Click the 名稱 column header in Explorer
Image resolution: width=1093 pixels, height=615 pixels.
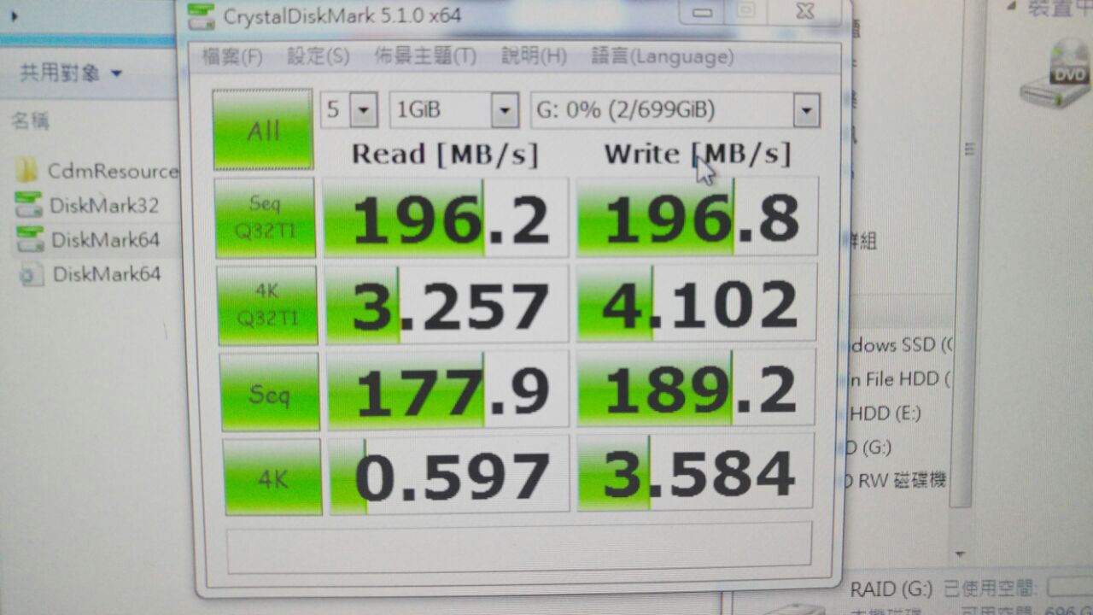30,120
